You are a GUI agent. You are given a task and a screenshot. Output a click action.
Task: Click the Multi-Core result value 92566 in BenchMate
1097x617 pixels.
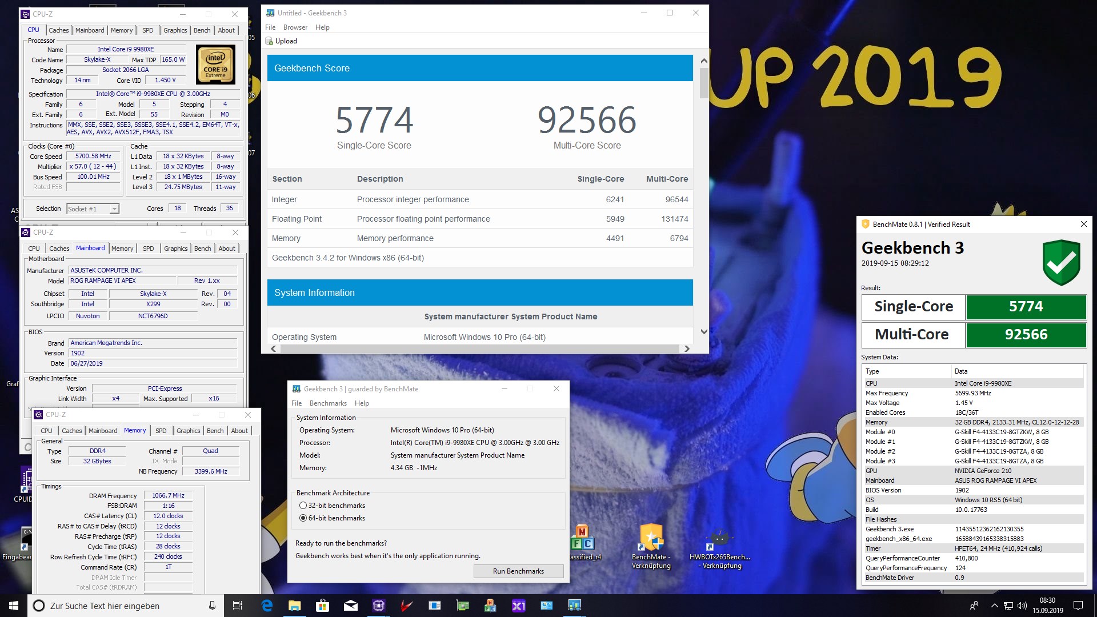(x=1026, y=335)
